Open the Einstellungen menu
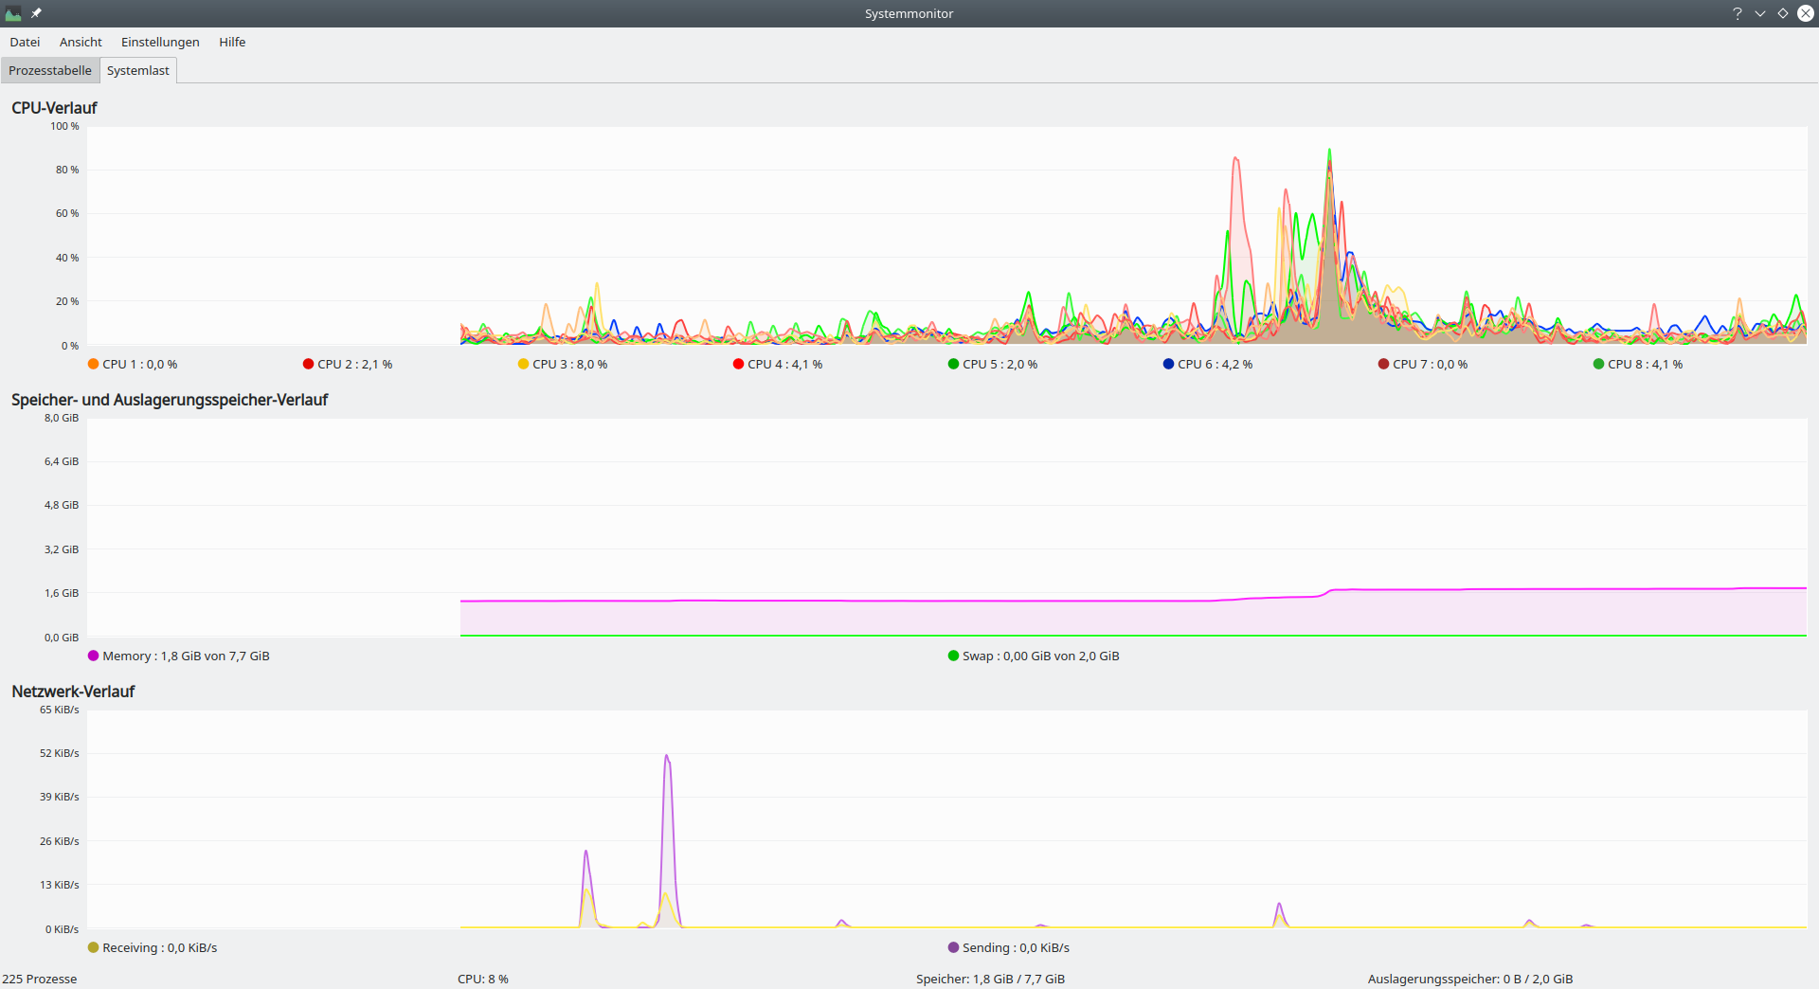This screenshot has width=1819, height=989. [159, 42]
